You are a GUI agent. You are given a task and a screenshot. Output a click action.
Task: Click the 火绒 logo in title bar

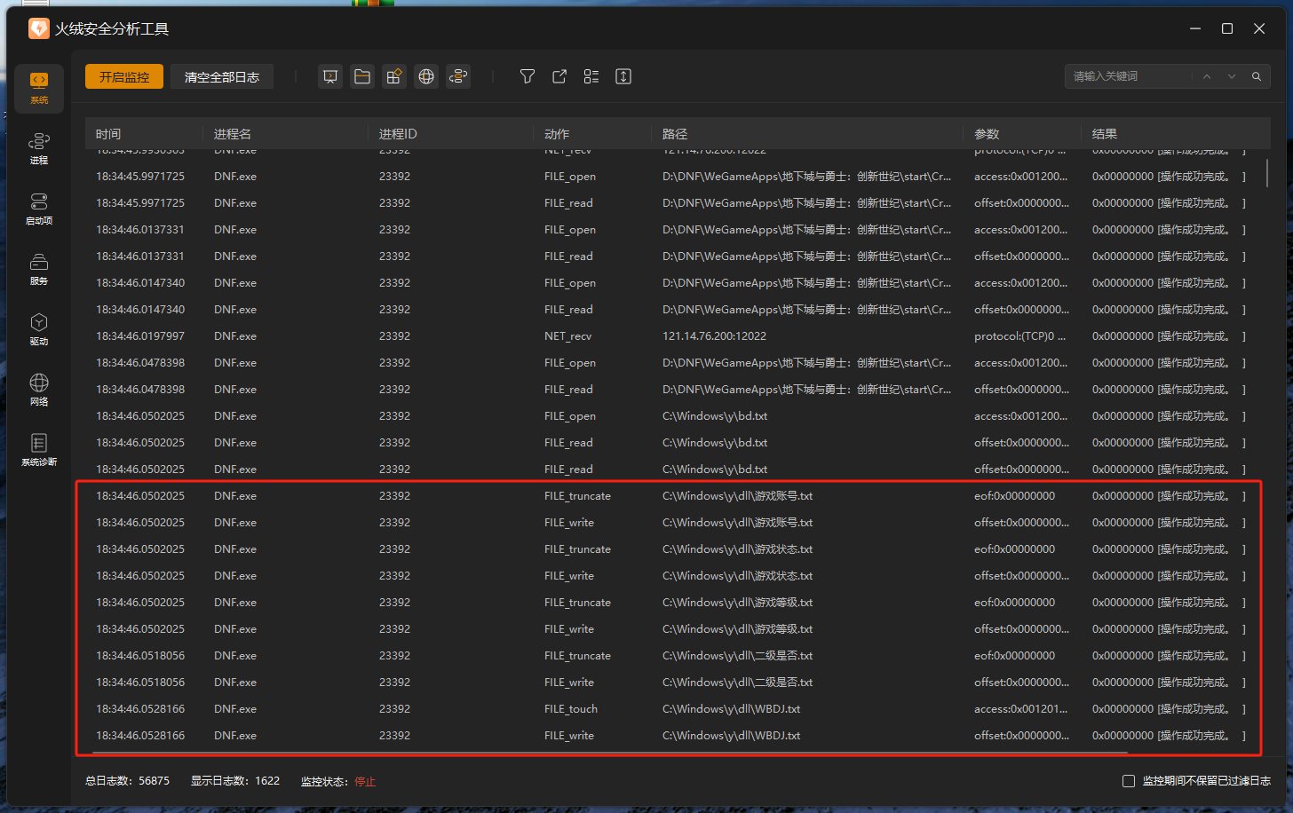[x=38, y=28]
